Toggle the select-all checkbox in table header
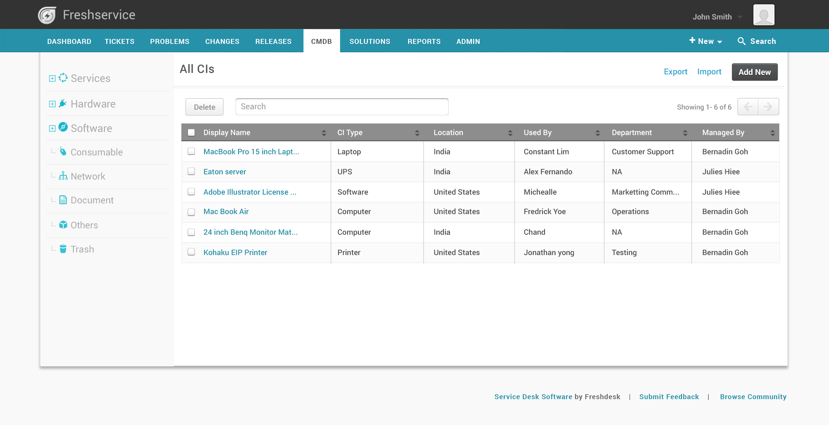The image size is (829, 425). pos(191,132)
